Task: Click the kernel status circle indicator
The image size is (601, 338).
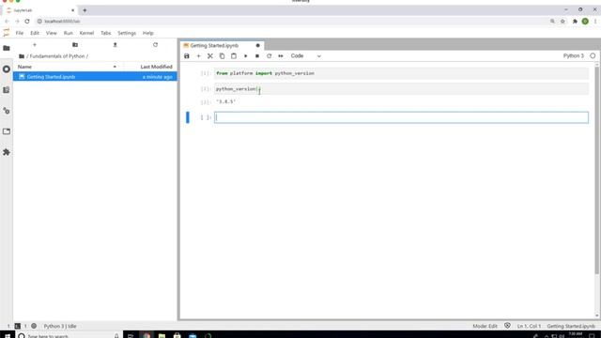Action: click(x=593, y=56)
